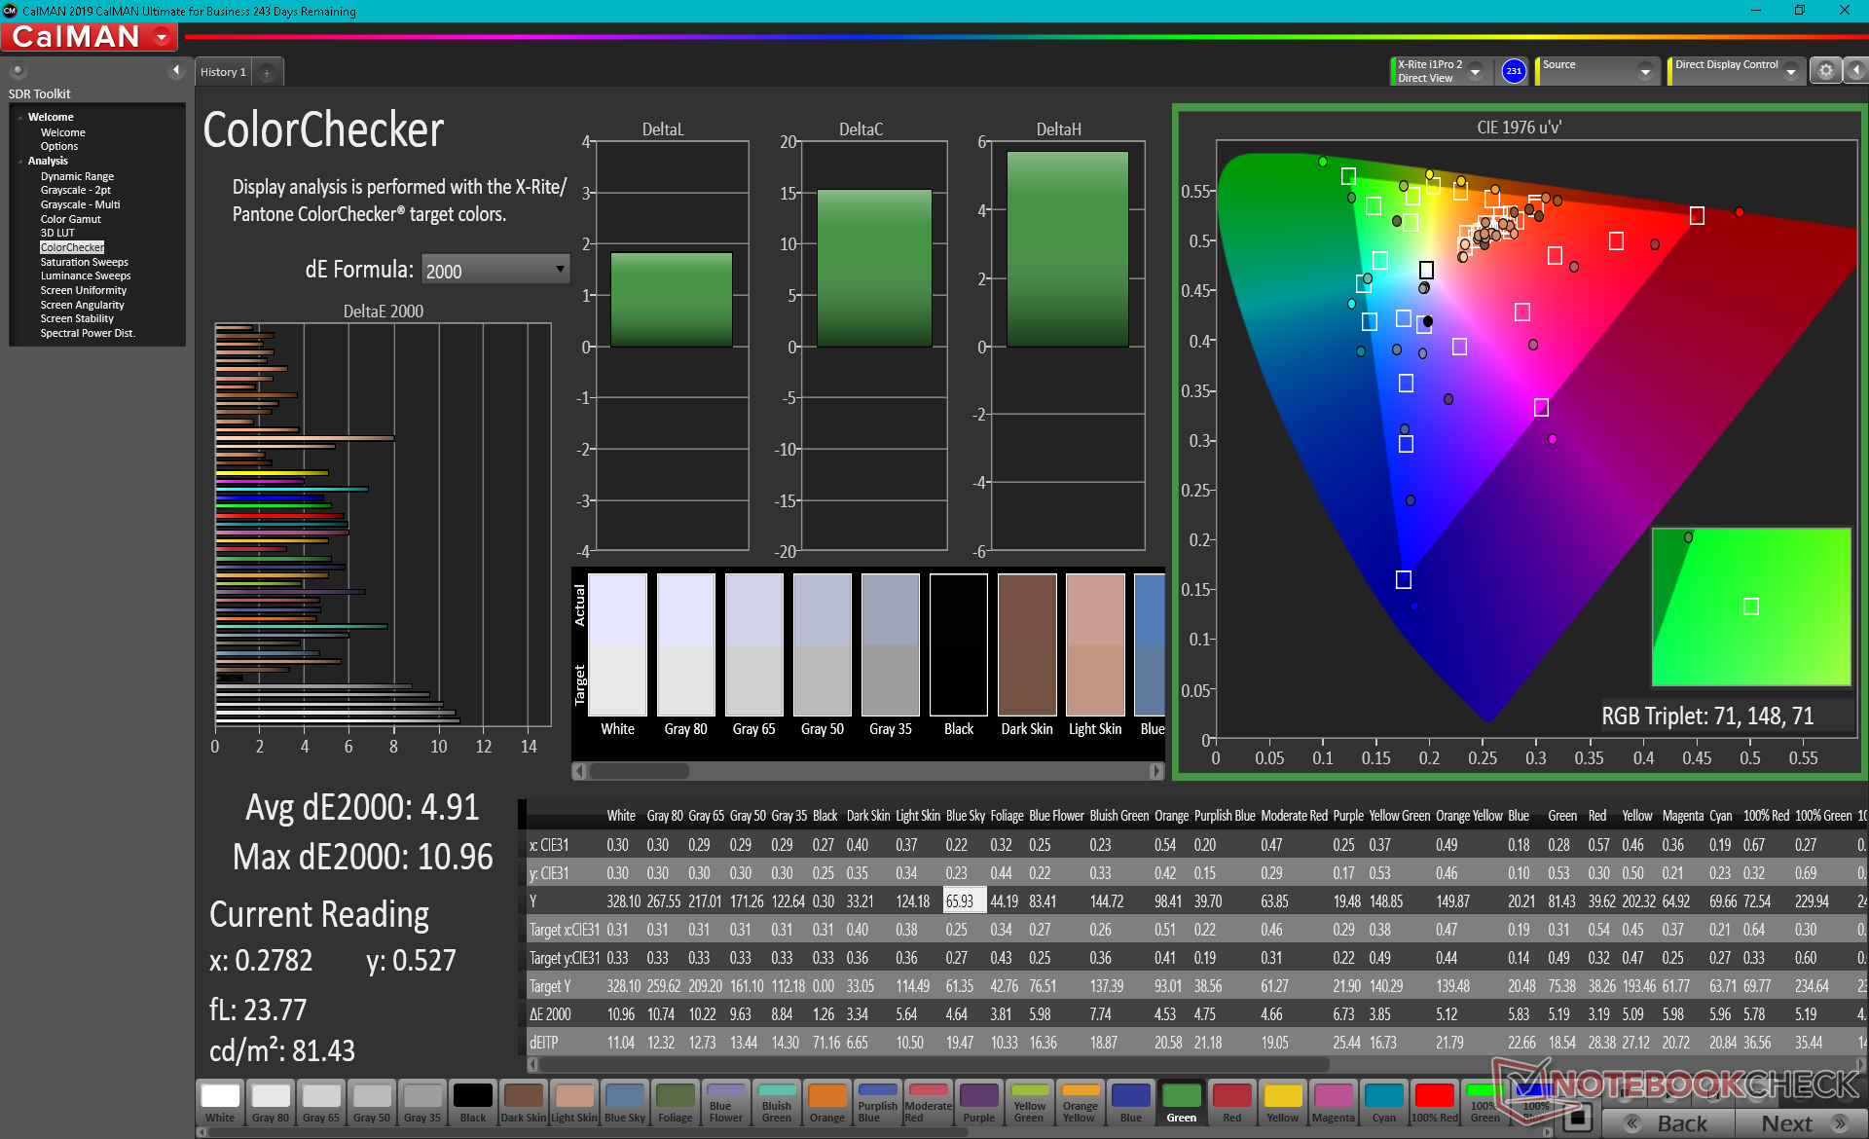The image size is (1869, 1139).
Task: Select the Orange color swatch at bottom
Action: click(826, 1103)
